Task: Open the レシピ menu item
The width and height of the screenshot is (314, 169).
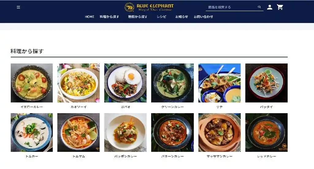Action: tap(161, 17)
